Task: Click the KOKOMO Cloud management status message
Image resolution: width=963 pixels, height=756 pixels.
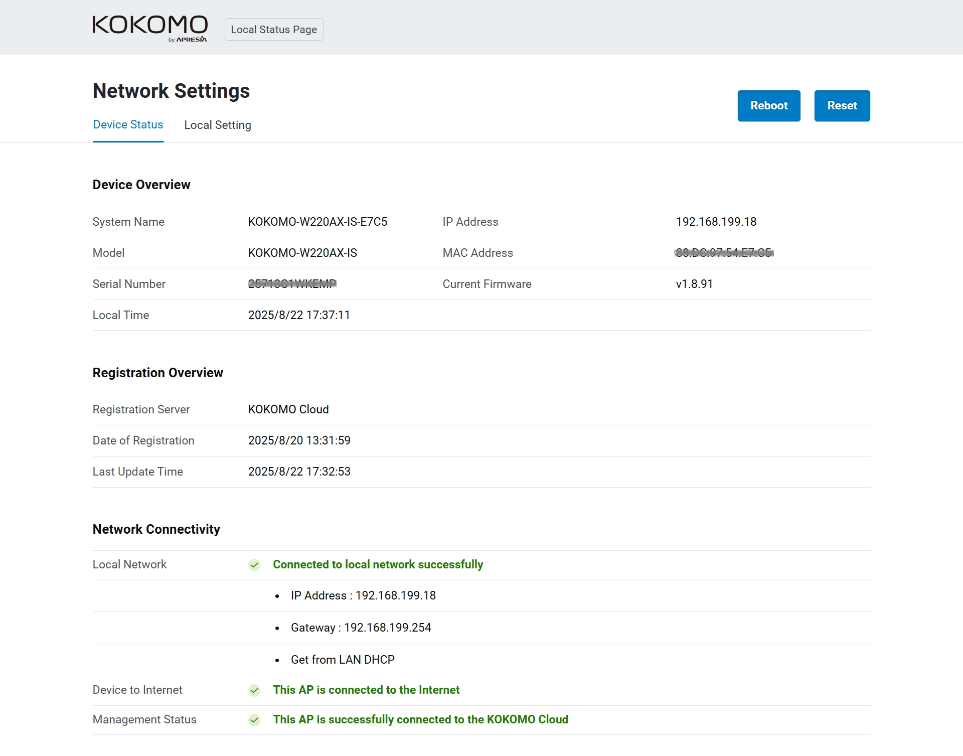Action: [x=420, y=719]
